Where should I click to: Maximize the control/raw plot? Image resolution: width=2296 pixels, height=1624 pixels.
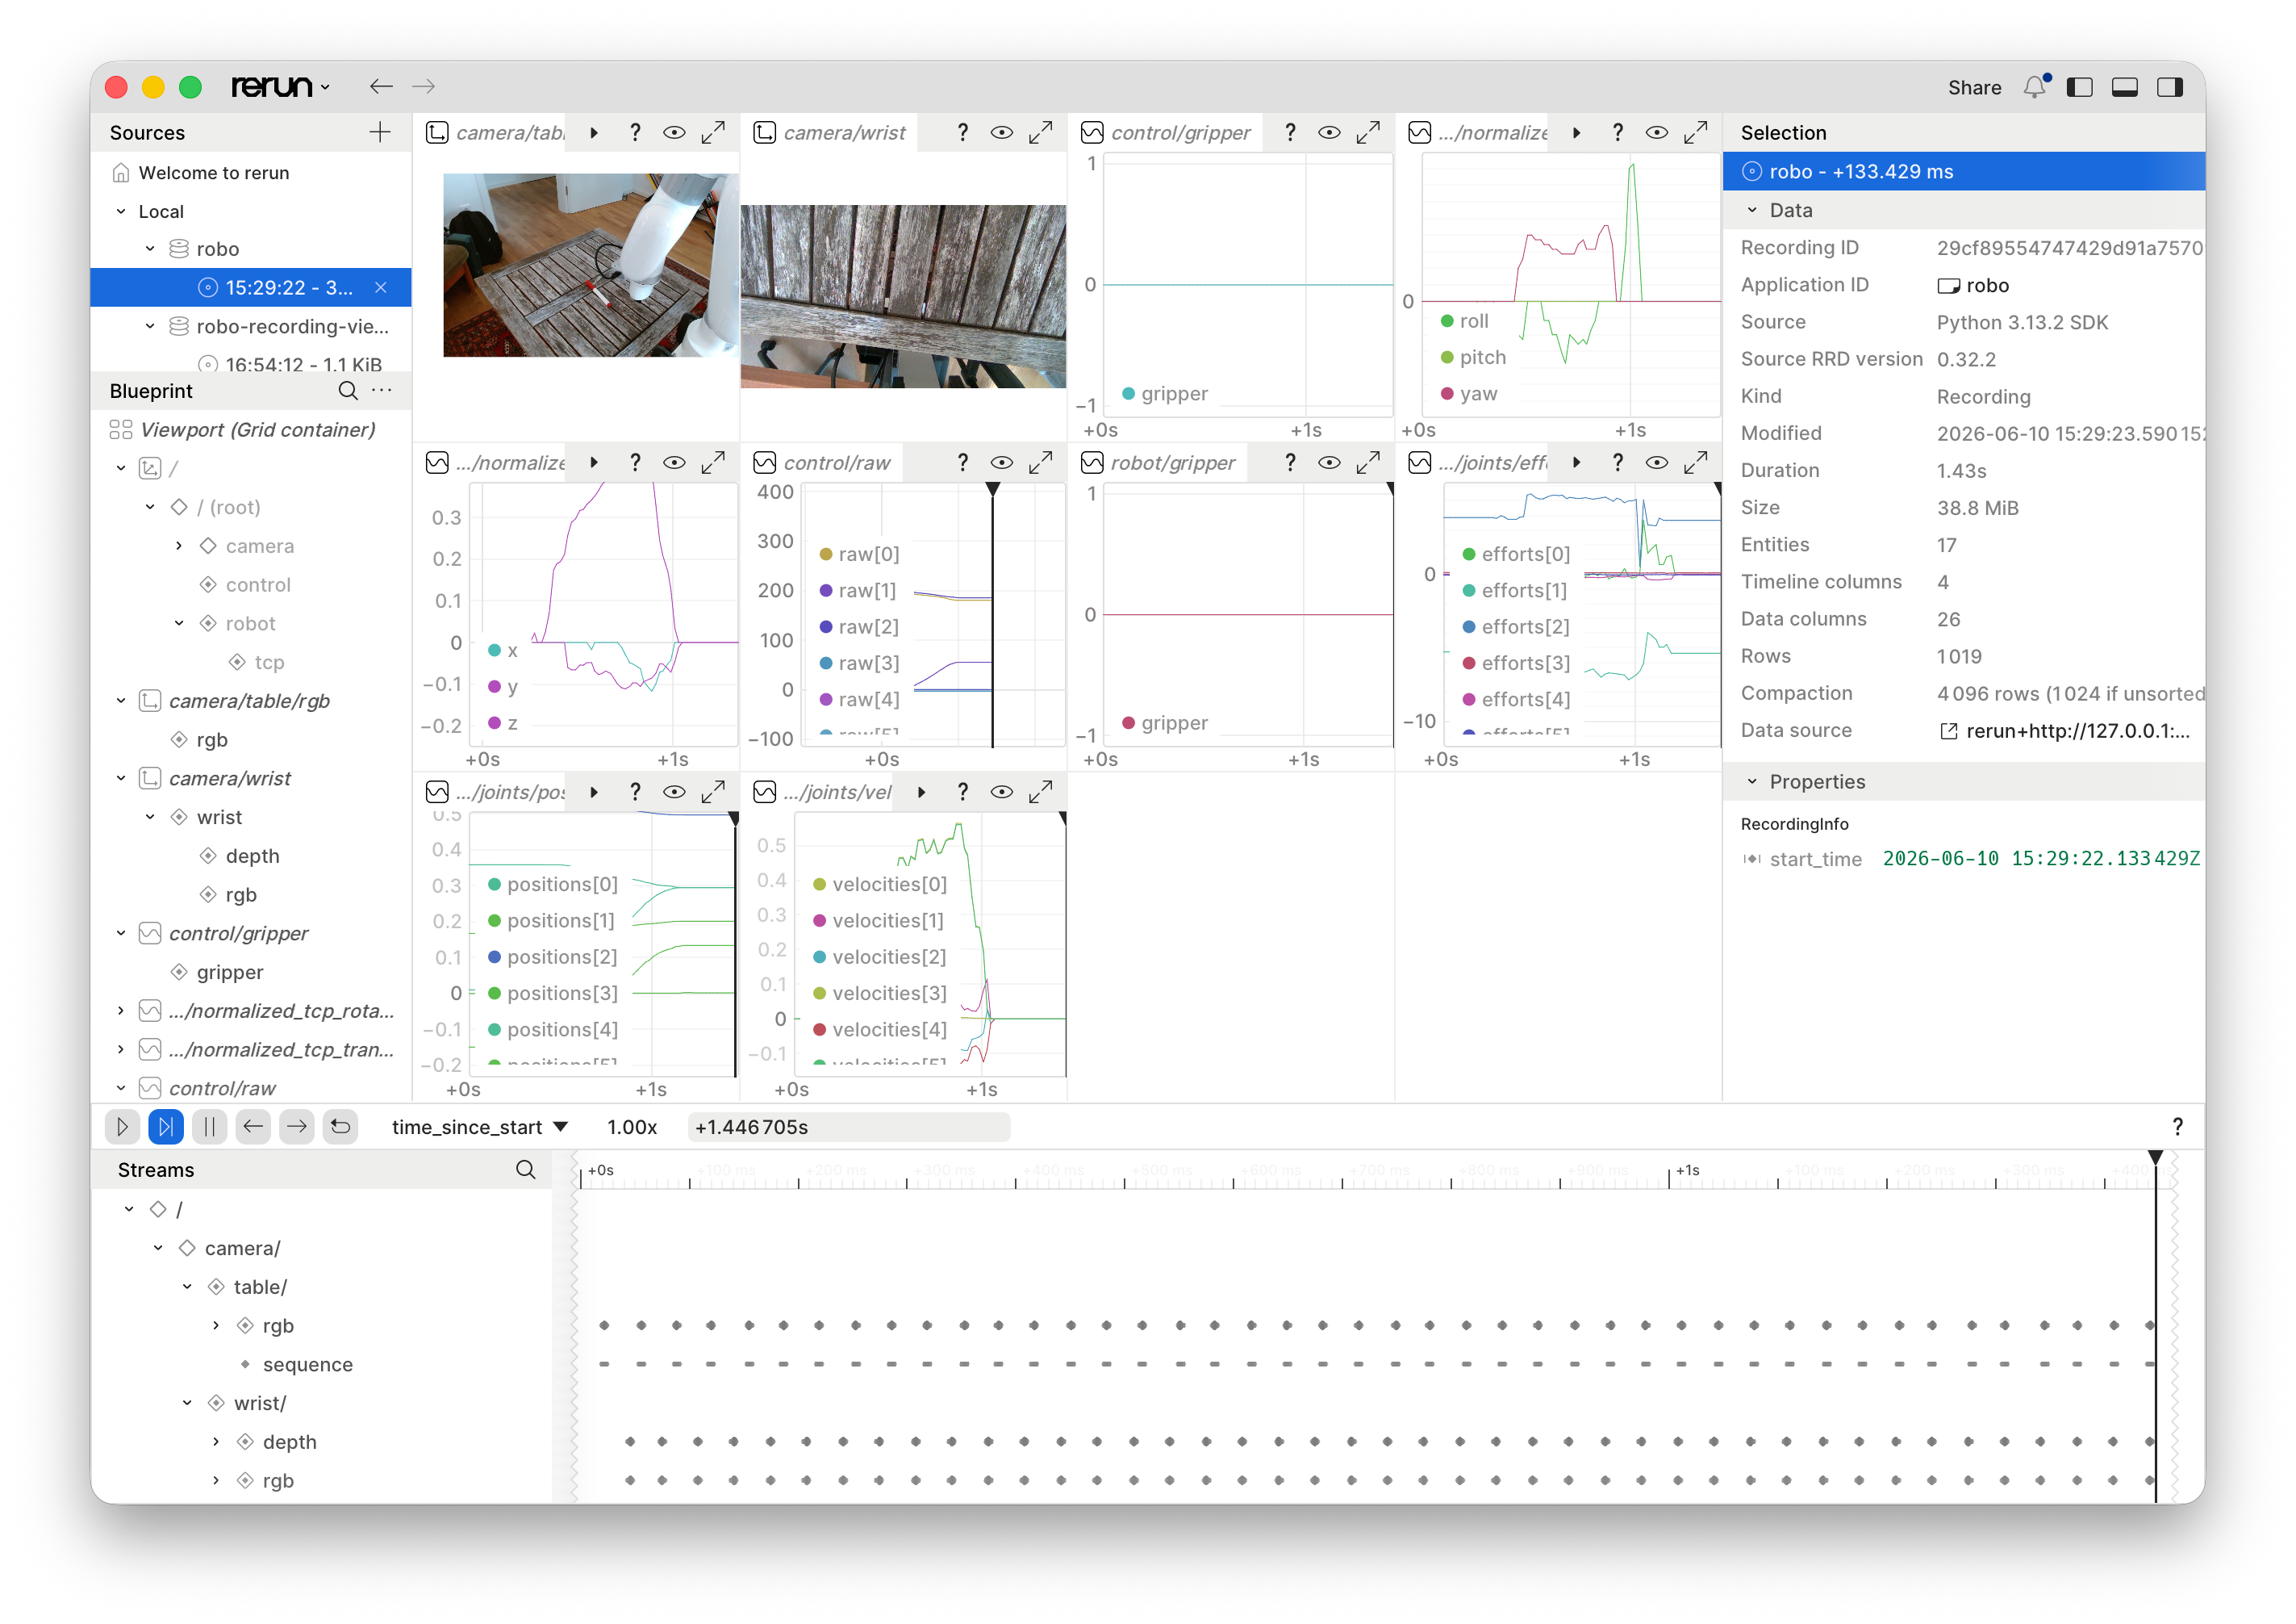tap(1040, 463)
